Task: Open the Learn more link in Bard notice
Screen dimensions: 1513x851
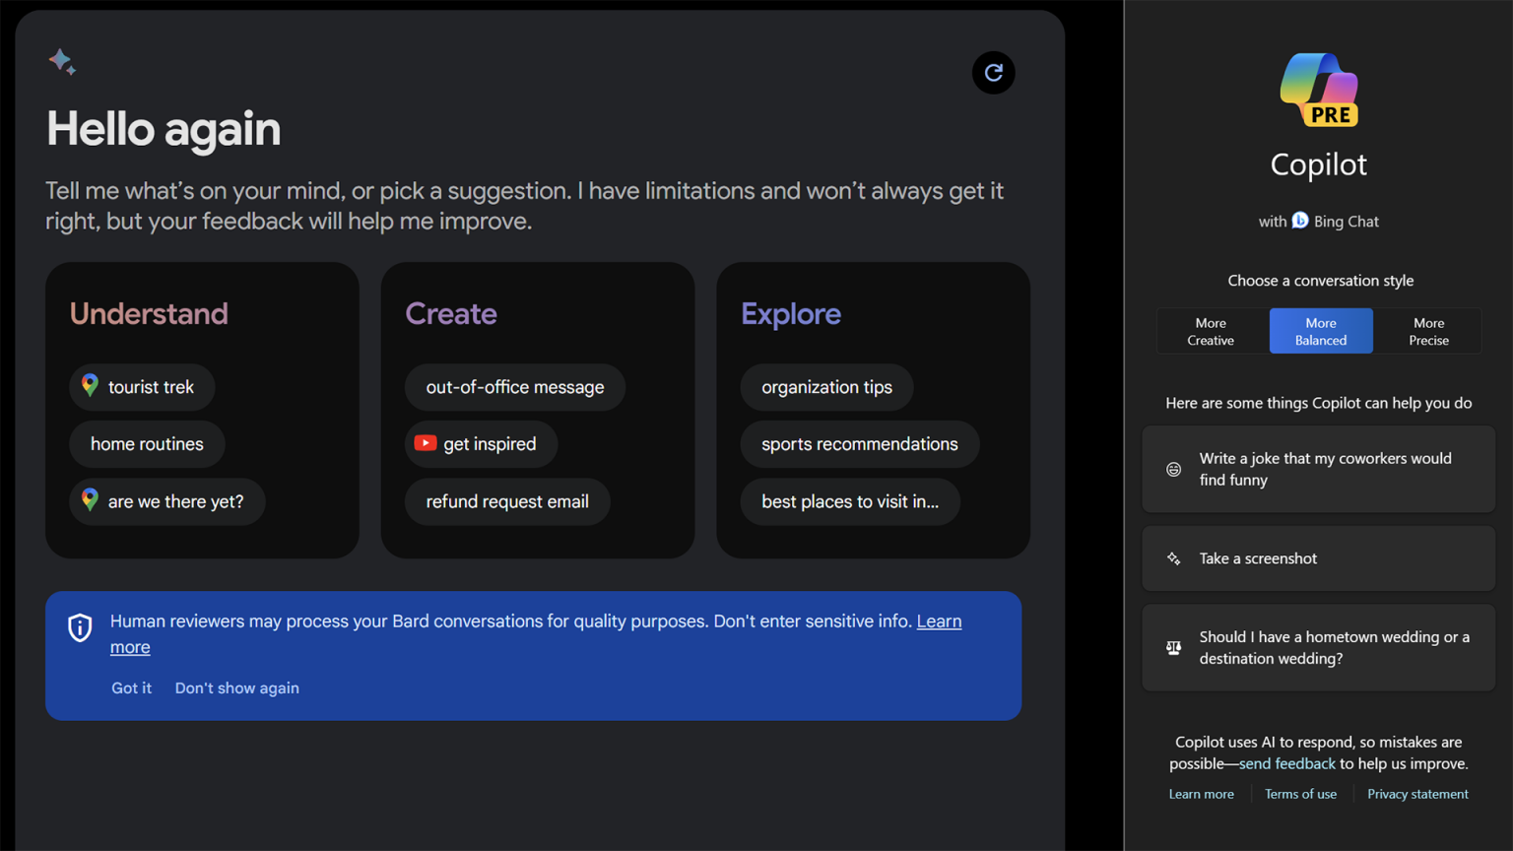Action: pyautogui.click(x=939, y=622)
